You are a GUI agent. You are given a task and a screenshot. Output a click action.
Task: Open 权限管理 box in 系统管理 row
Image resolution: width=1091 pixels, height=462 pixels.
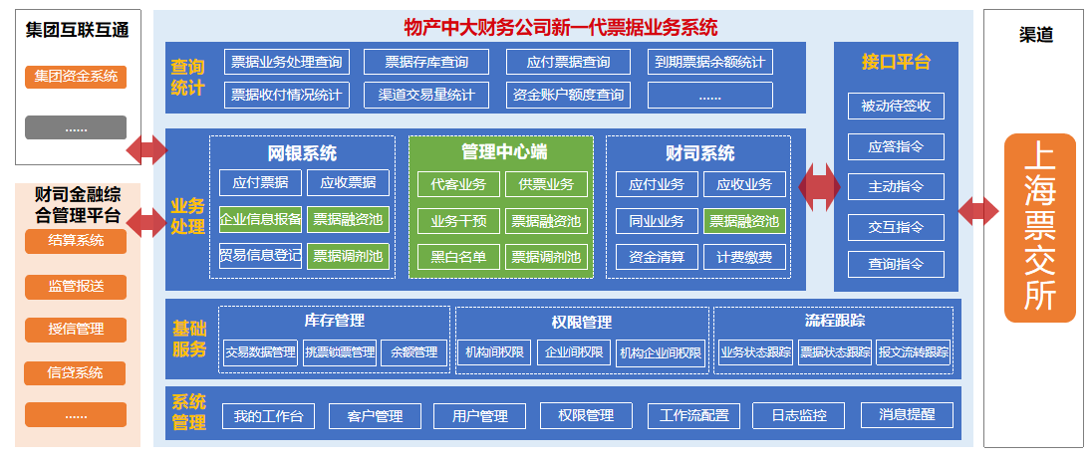pos(586,415)
